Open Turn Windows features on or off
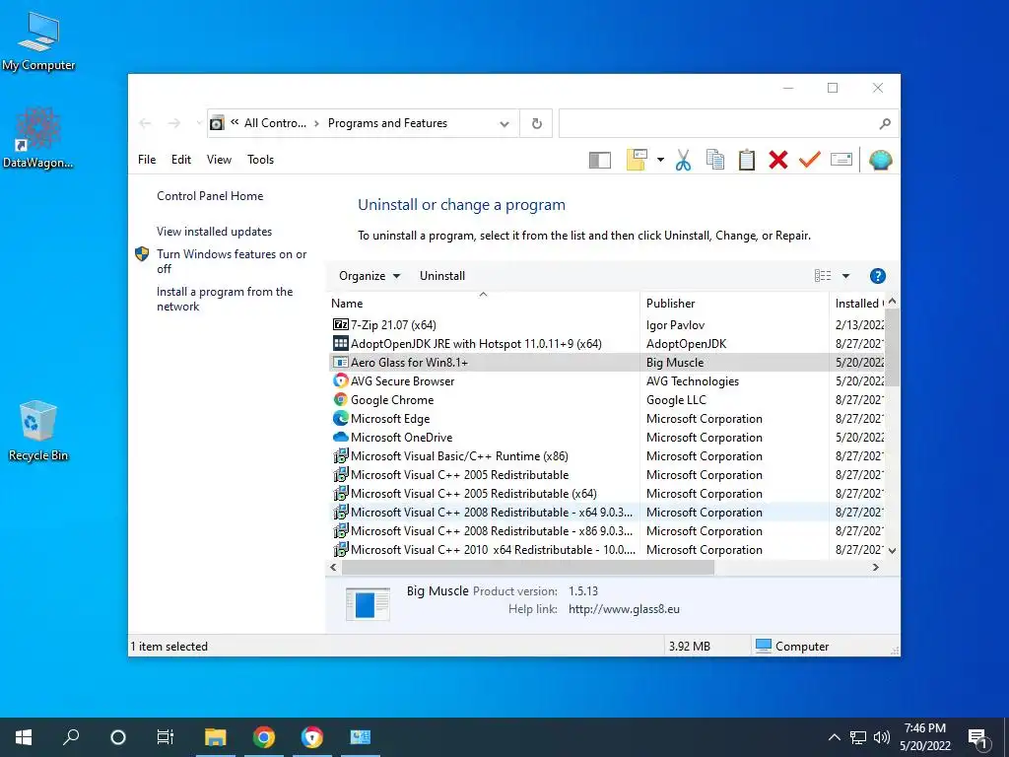The width and height of the screenshot is (1009, 757). [232, 261]
